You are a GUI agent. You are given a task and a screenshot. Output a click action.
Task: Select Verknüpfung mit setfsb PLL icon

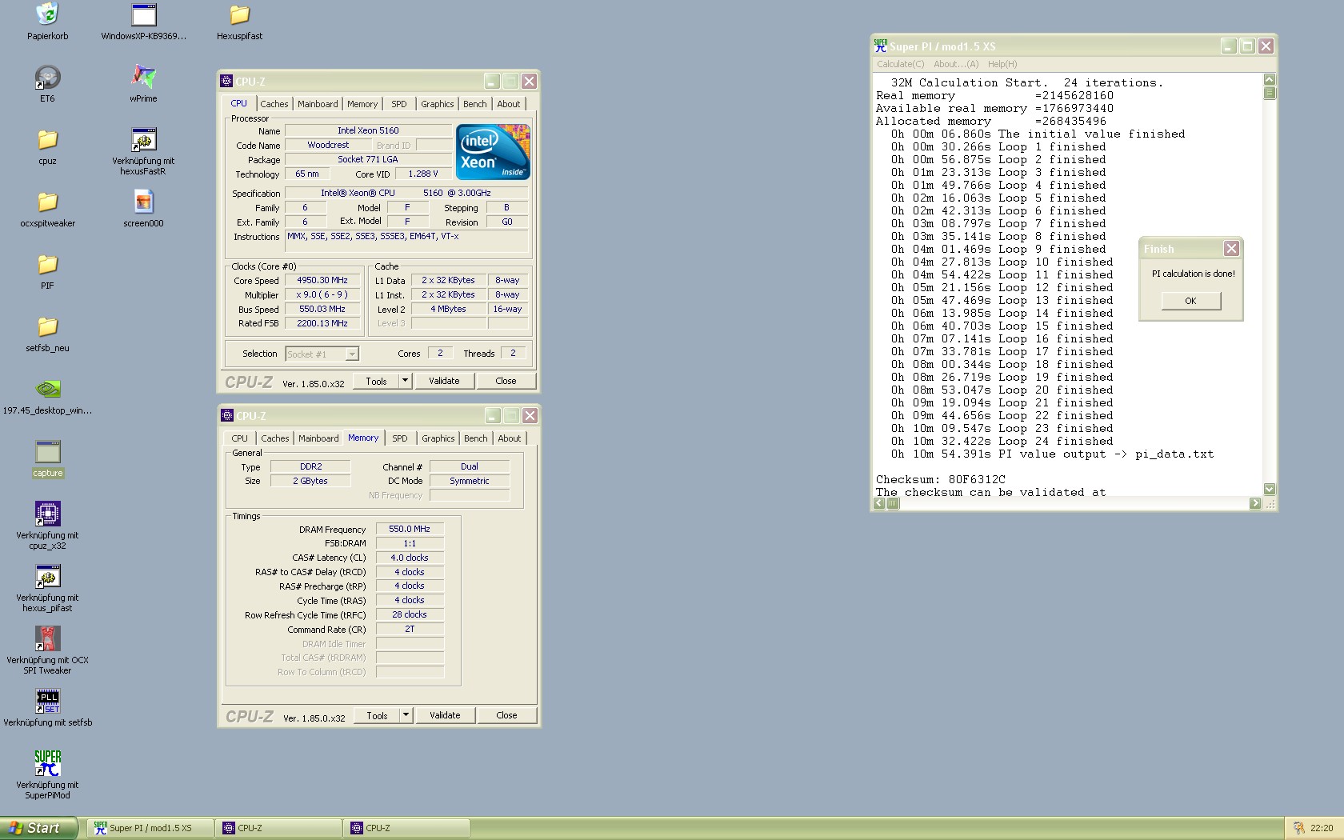point(47,701)
